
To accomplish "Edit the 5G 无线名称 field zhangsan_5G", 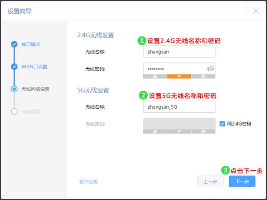I will 179,107.
